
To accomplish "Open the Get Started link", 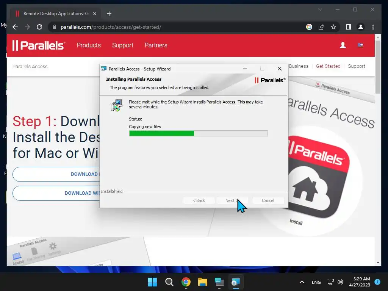I will click(328, 66).
